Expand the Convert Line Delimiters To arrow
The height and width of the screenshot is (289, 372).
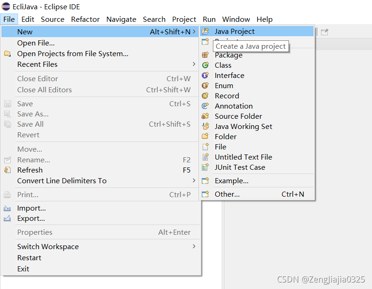(194, 180)
